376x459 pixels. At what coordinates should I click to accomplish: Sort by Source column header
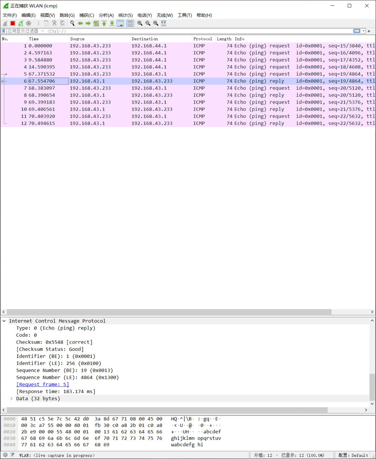[99, 39]
